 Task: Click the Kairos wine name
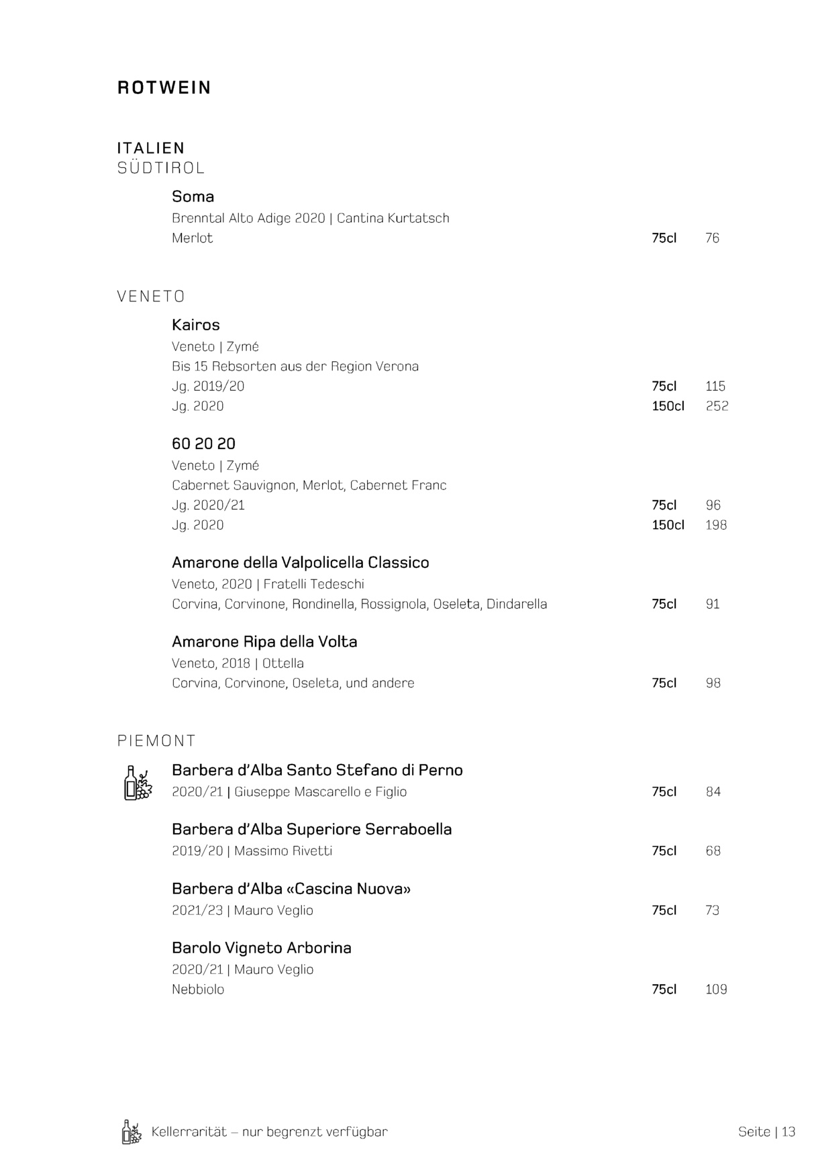click(196, 325)
